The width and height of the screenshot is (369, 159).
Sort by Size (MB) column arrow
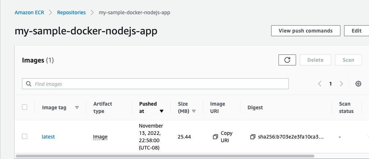click(x=194, y=111)
